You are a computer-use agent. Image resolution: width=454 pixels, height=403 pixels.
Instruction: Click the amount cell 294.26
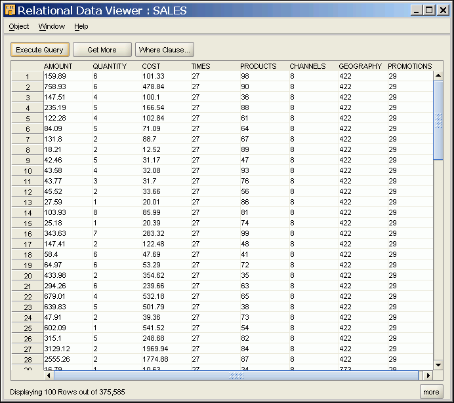point(68,286)
